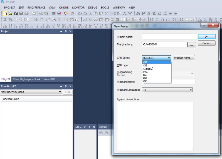Click the File directory input field

(x=164, y=44)
